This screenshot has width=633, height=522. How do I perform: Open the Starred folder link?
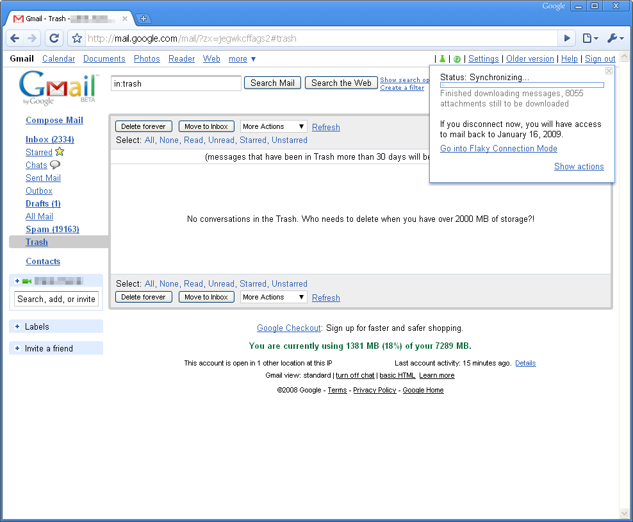pyautogui.click(x=38, y=153)
